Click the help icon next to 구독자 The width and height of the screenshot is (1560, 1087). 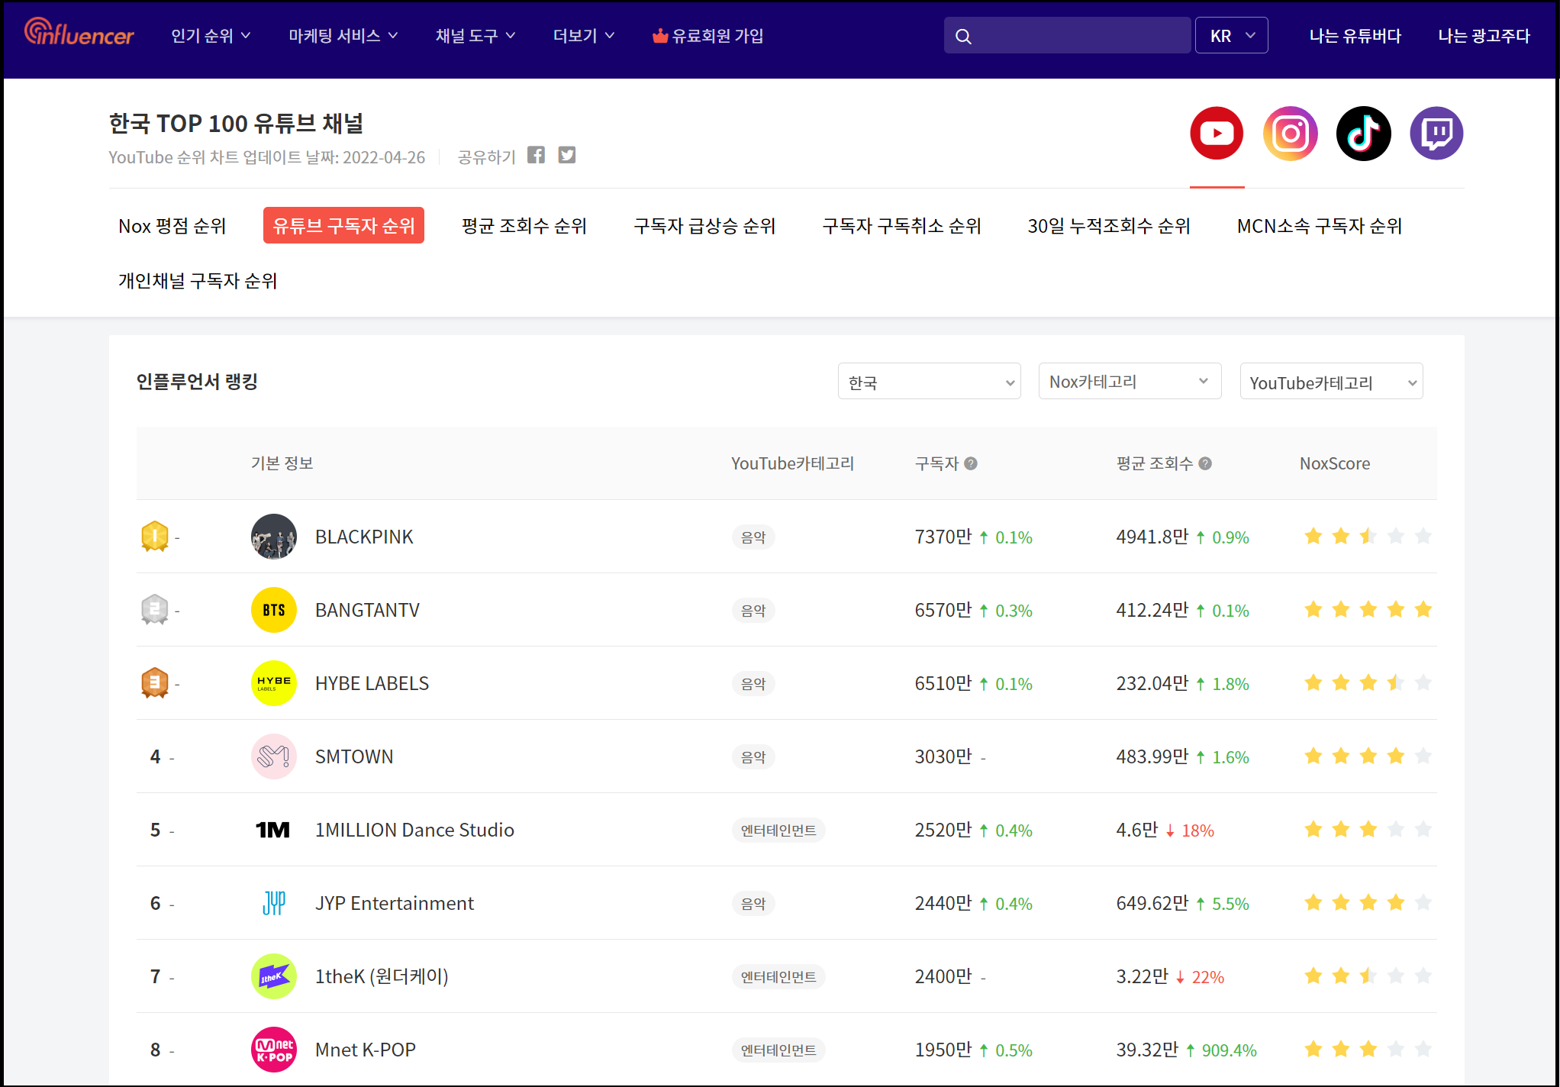pyautogui.click(x=971, y=463)
